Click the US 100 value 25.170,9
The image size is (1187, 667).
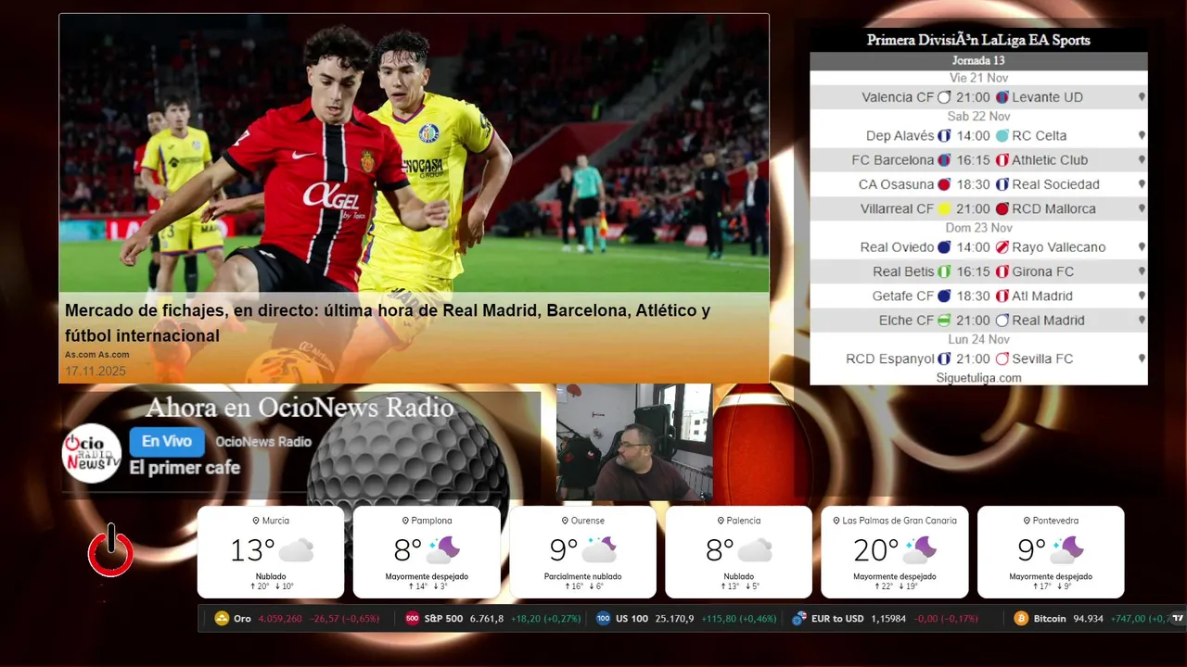pyautogui.click(x=673, y=619)
